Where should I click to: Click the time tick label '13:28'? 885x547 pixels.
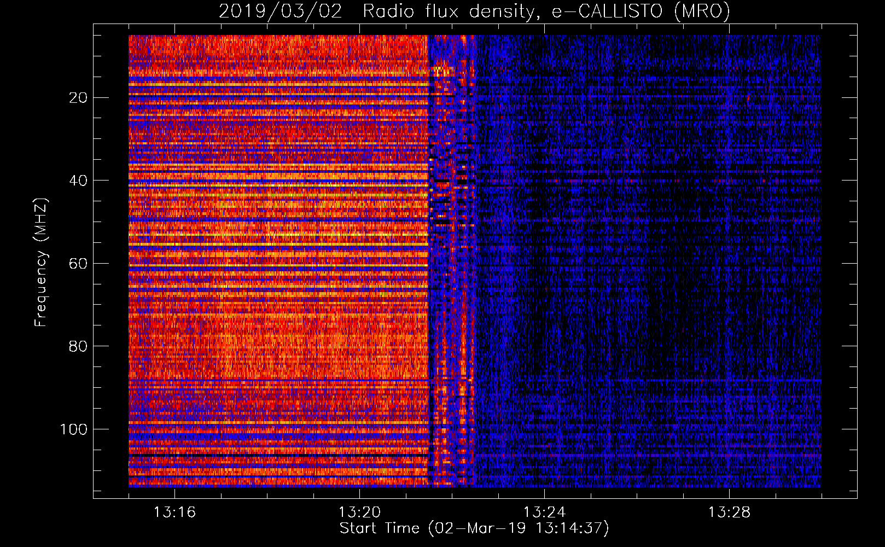(x=729, y=513)
